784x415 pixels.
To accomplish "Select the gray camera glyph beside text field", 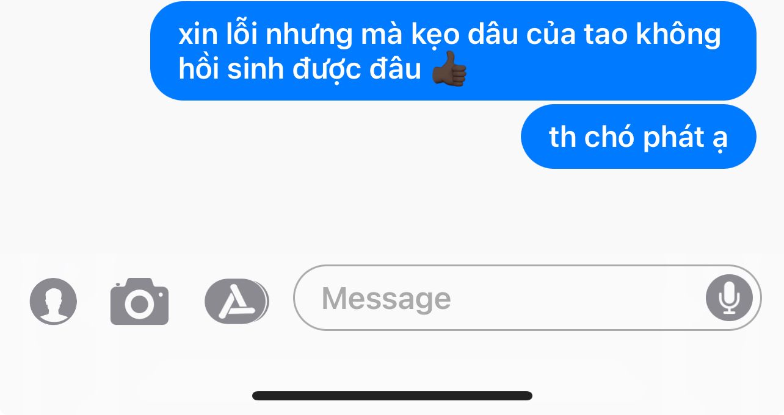I will [139, 301].
